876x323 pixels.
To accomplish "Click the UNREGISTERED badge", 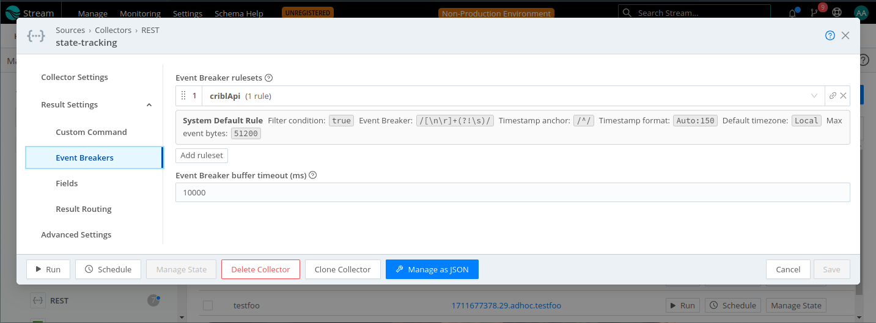I will click(308, 12).
